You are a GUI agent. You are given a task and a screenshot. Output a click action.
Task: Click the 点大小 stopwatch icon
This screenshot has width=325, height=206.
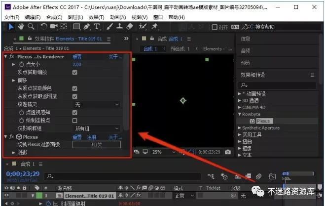pos(22,64)
